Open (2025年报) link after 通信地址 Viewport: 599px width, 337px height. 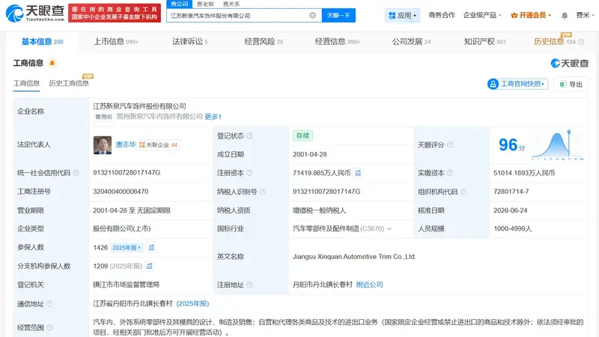[192, 303]
